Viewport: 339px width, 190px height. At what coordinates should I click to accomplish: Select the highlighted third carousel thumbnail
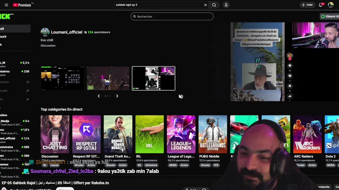point(154,78)
